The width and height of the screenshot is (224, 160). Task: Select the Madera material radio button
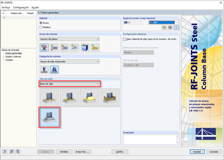pyautogui.click(x=41, y=27)
